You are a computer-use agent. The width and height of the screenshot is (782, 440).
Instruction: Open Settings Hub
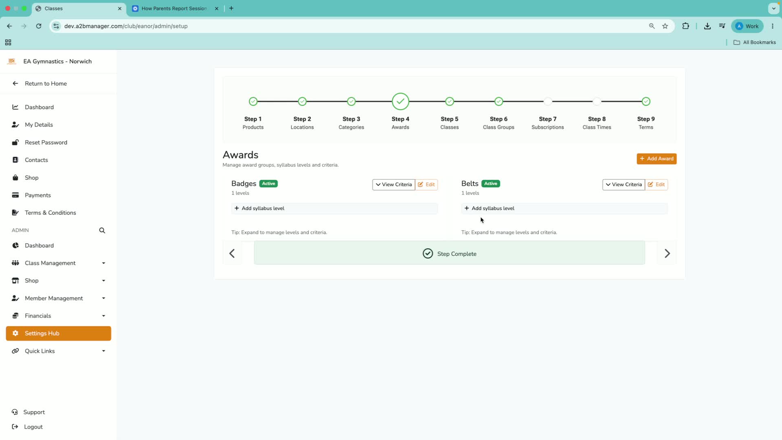pos(58,333)
